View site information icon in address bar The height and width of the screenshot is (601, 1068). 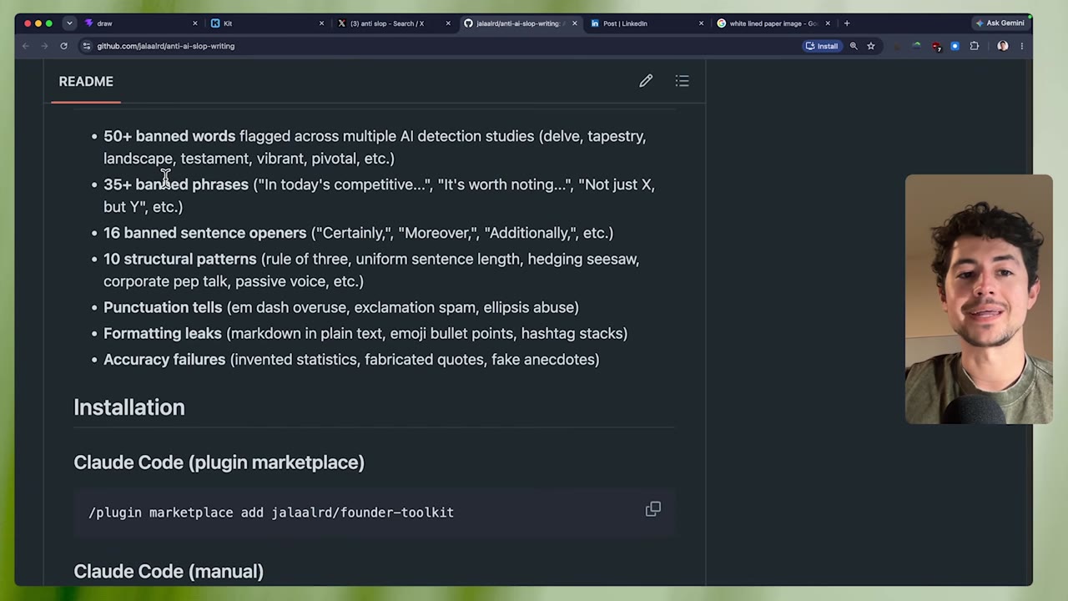click(87, 46)
